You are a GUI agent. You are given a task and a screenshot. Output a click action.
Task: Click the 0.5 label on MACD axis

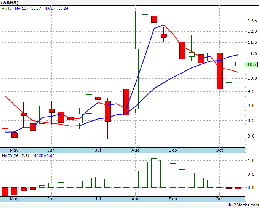pyautogui.click(x=251, y=174)
